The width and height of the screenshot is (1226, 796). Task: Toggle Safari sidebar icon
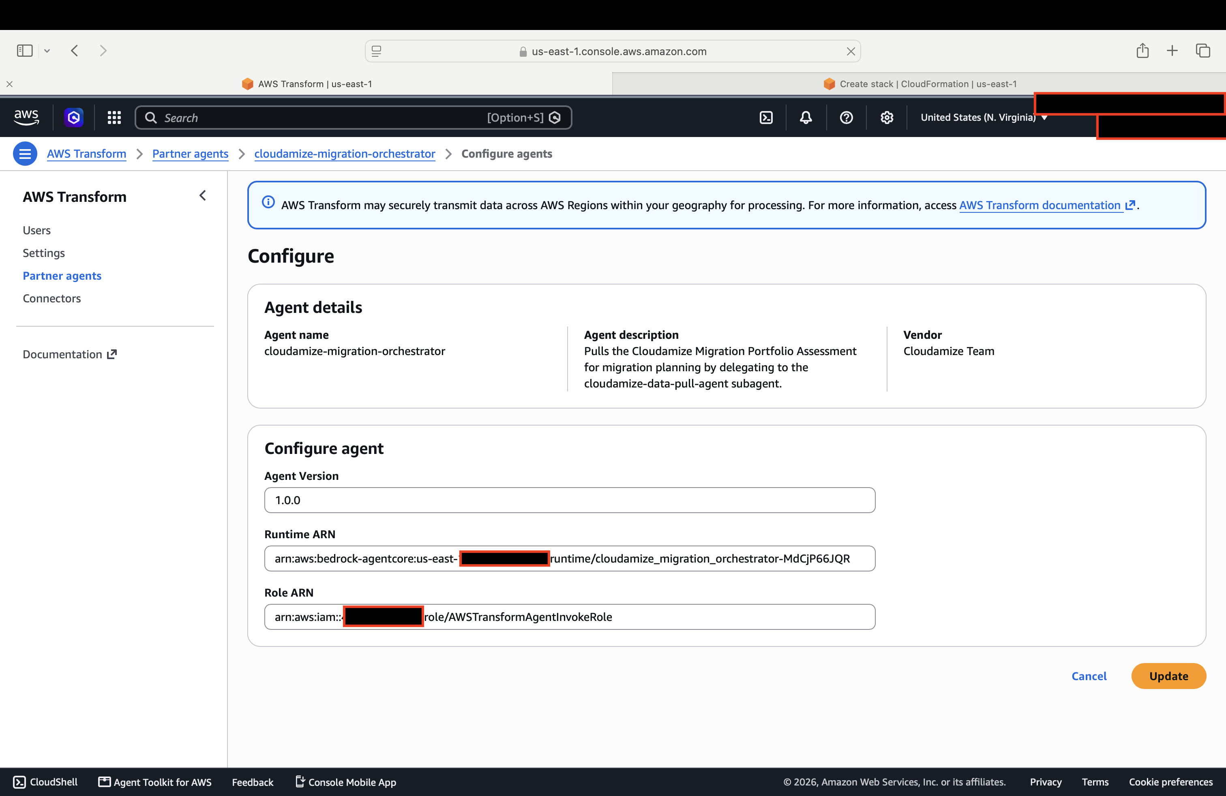25,50
